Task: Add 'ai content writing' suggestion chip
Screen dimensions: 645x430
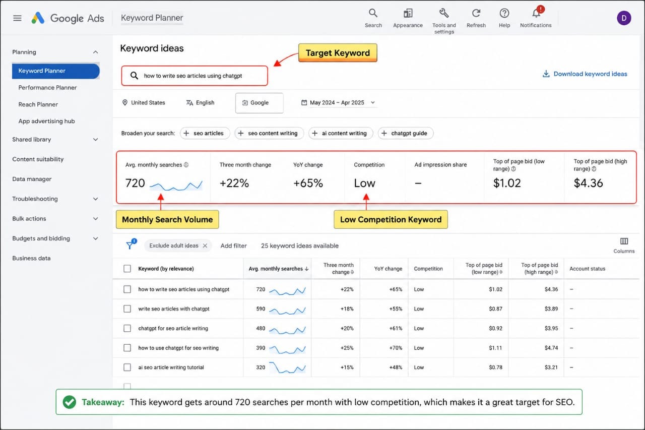Action: pos(341,133)
